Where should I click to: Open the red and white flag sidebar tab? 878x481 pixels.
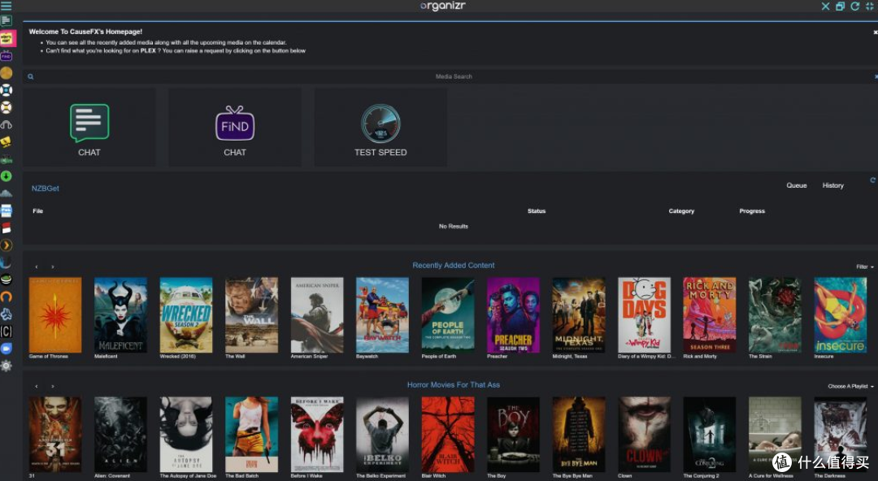(7, 228)
